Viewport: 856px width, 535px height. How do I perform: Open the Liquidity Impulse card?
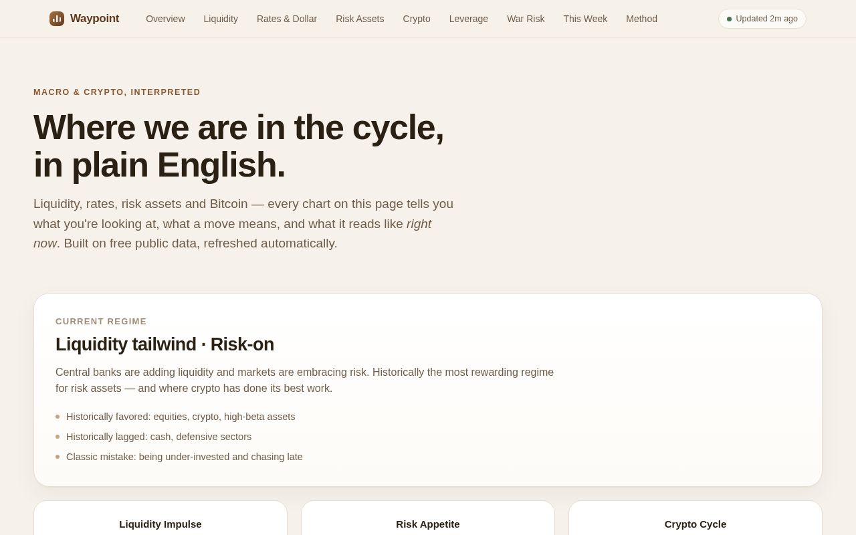[160, 518]
